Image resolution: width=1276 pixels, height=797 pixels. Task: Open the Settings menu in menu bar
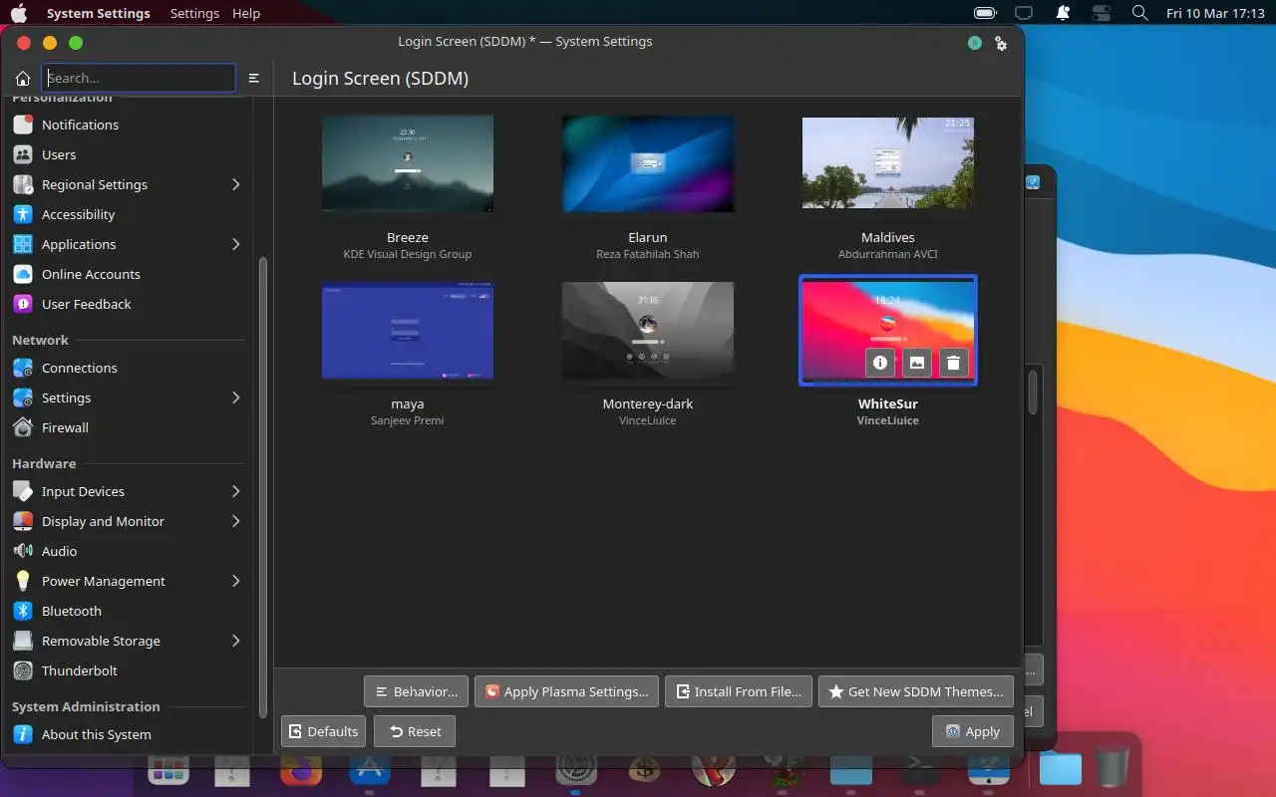click(194, 13)
